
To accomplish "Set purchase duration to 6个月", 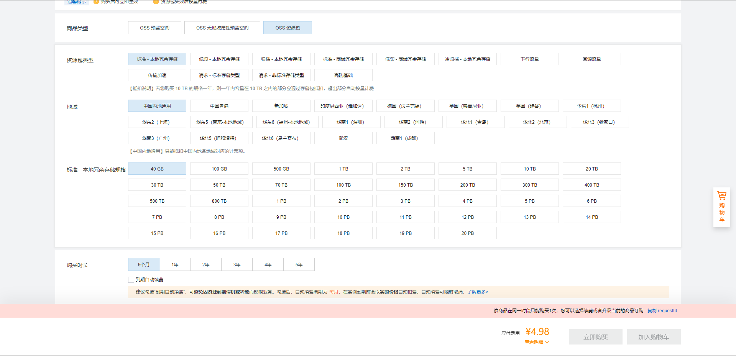I will (144, 264).
